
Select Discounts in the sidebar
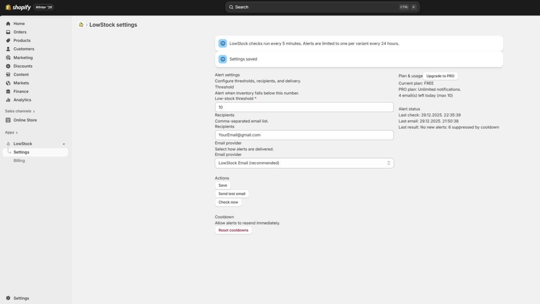click(x=23, y=66)
